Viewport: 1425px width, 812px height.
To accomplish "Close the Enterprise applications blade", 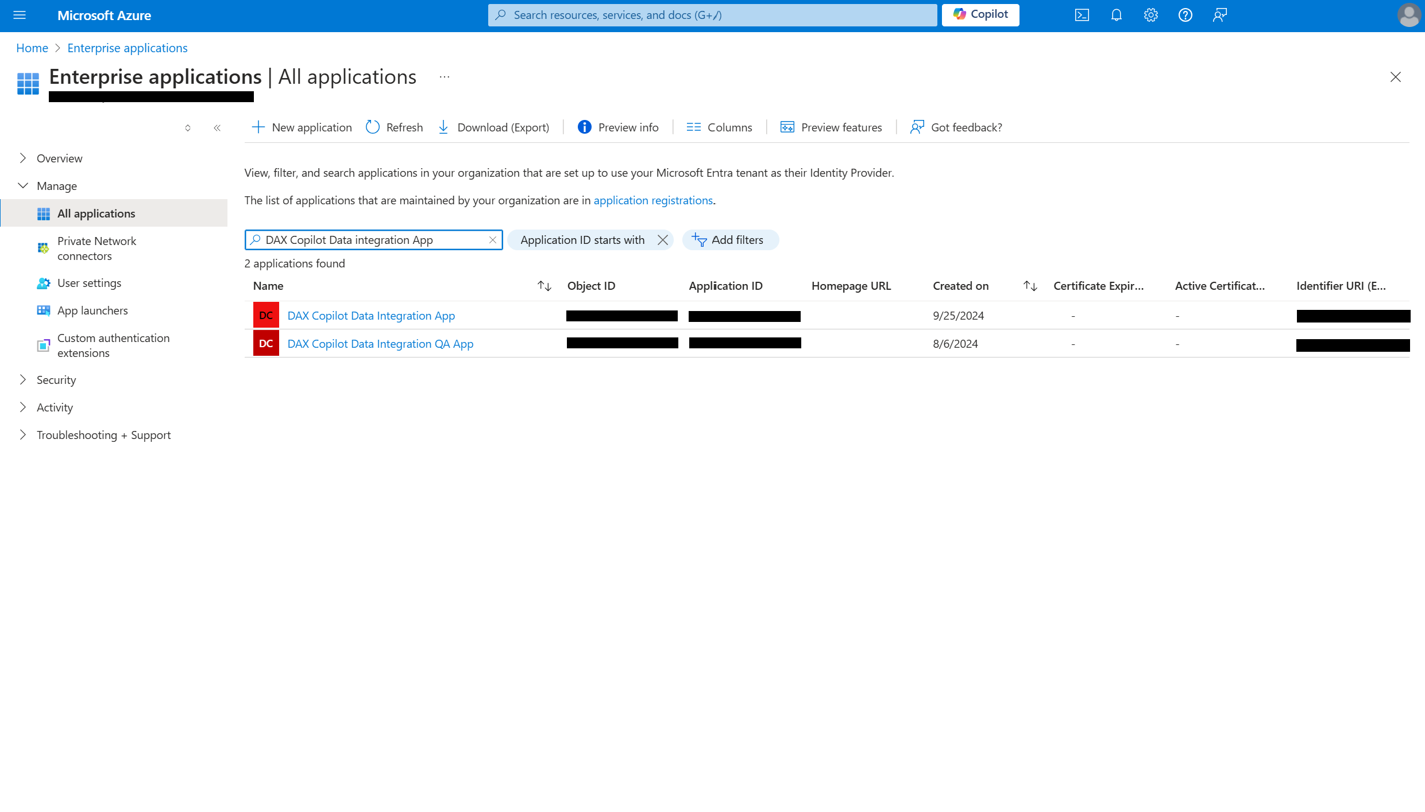I will tap(1396, 77).
